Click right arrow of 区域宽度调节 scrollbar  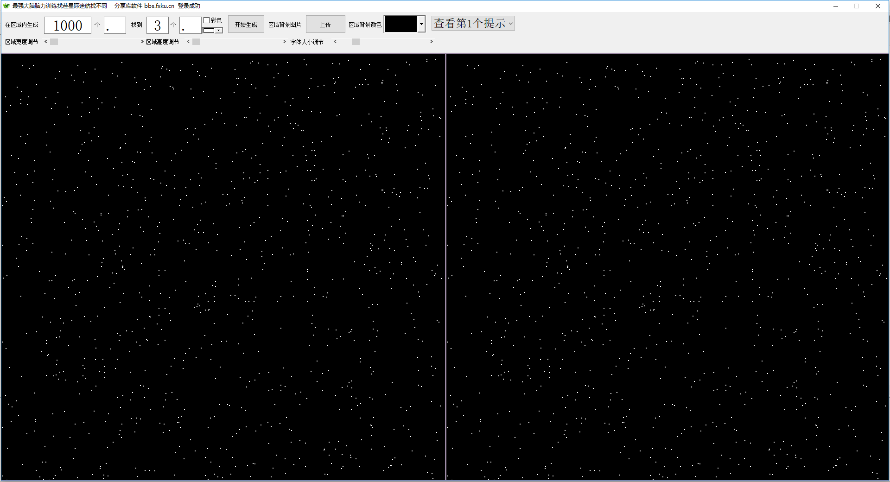click(x=142, y=42)
